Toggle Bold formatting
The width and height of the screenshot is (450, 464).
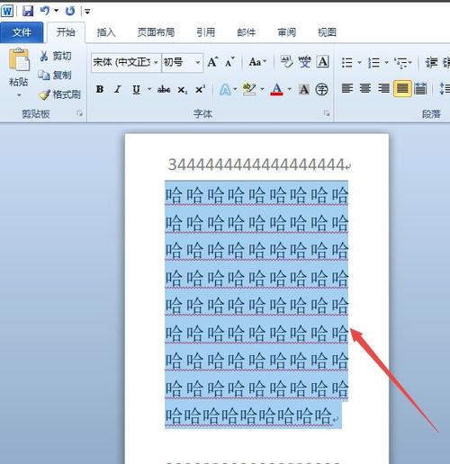click(100, 89)
